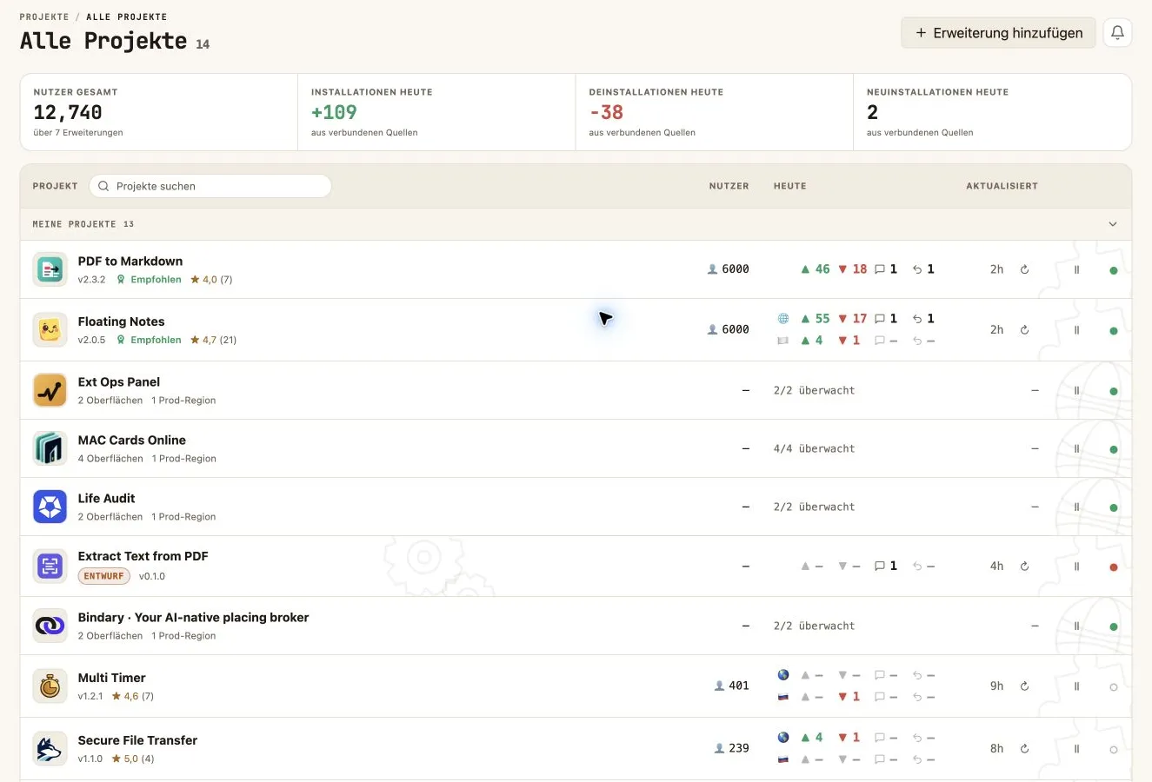The image size is (1152, 782).
Task: Open Secure File Transfer project title
Action: 137,740
